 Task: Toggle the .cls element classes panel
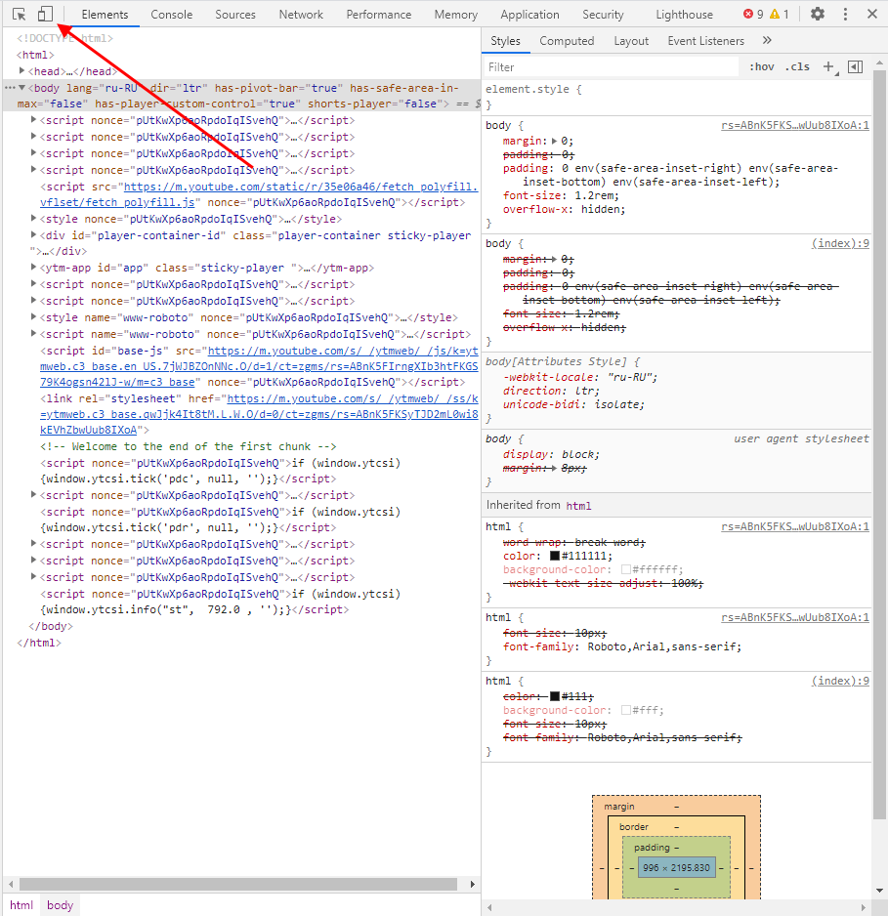798,66
